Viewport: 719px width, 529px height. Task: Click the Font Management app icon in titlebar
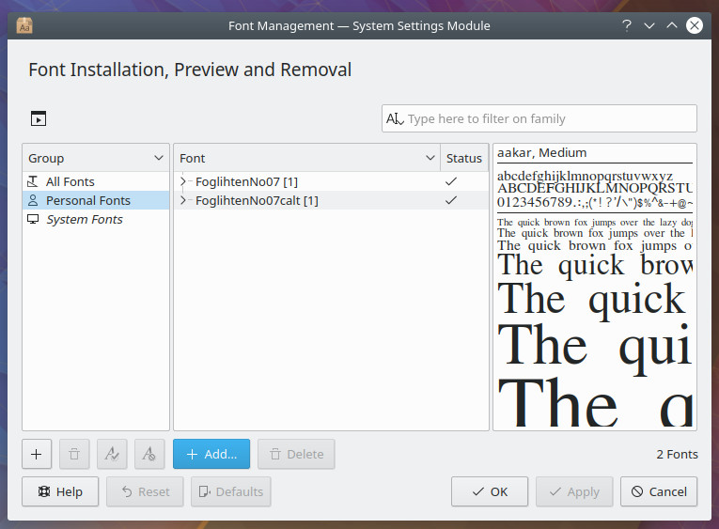tap(25, 25)
